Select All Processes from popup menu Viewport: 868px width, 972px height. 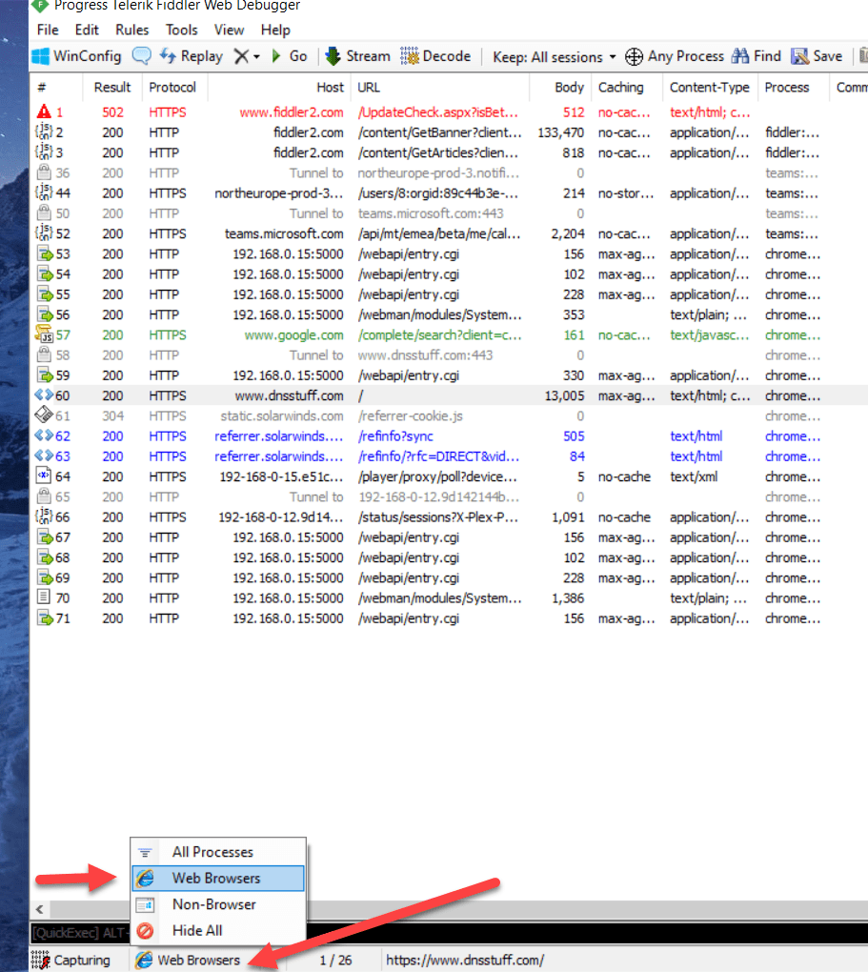[212, 852]
